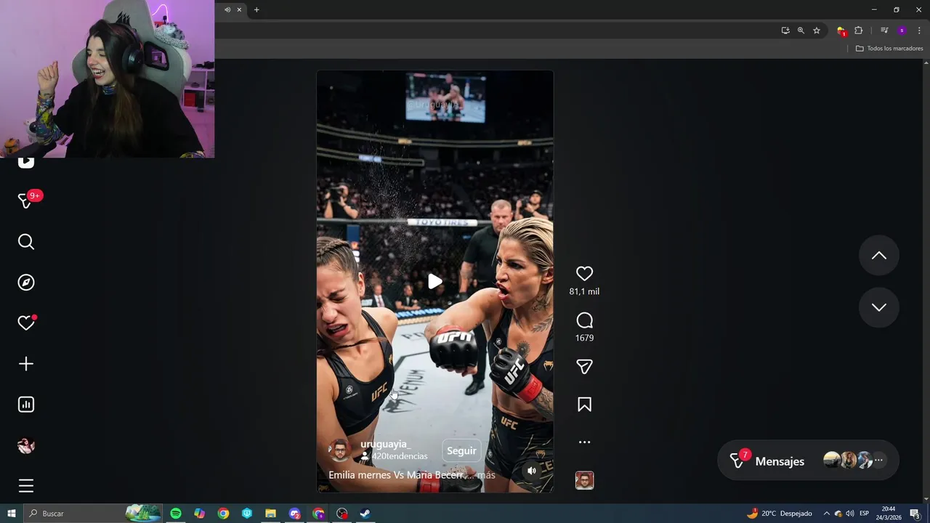Switch the ESP input language
Image resolution: width=930 pixels, height=523 pixels.
(x=865, y=514)
